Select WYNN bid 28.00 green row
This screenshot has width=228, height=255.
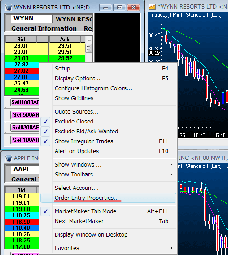27,58
